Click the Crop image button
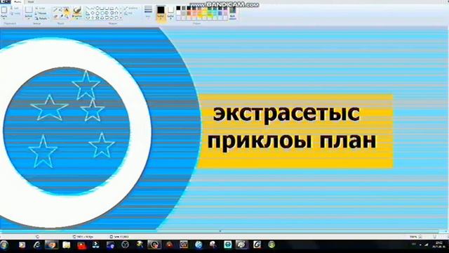 [x=40, y=8]
